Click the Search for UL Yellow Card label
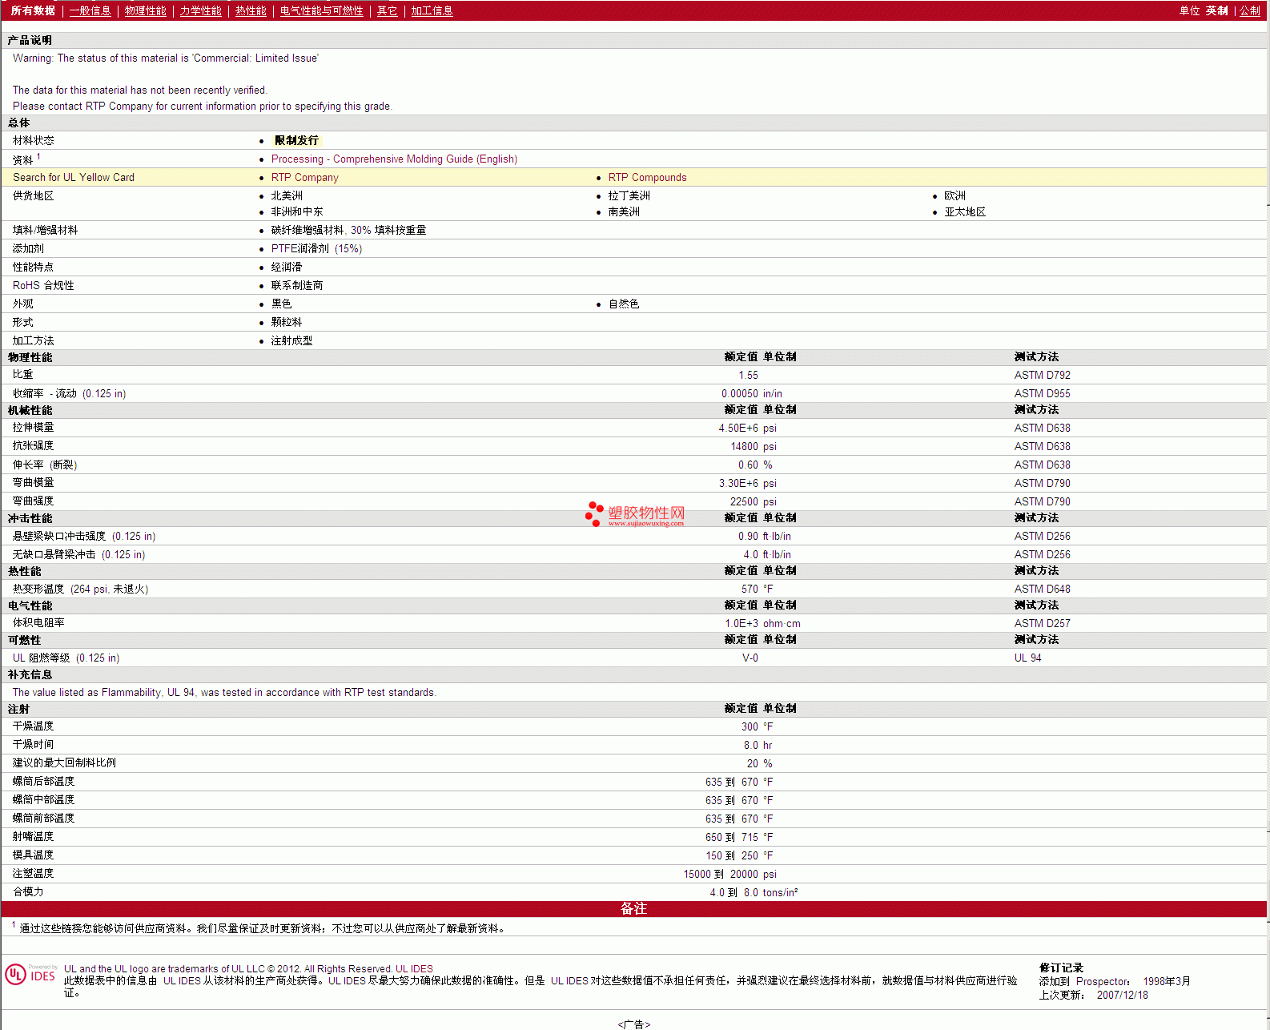 [x=74, y=178]
